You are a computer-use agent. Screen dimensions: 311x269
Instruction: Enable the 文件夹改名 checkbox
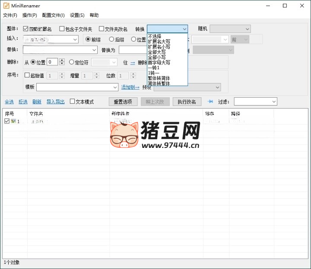(x=102, y=29)
